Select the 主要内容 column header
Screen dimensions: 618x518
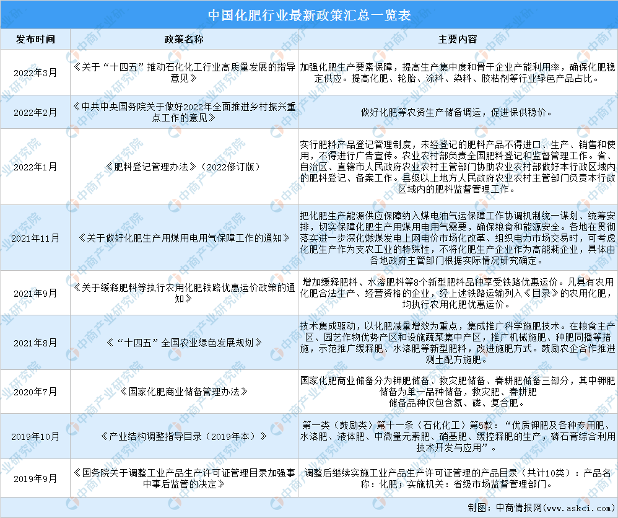(458, 39)
